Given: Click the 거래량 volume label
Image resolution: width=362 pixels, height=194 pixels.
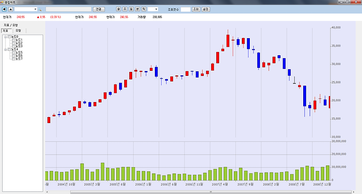Looking at the screenshot, I should coord(141,17).
